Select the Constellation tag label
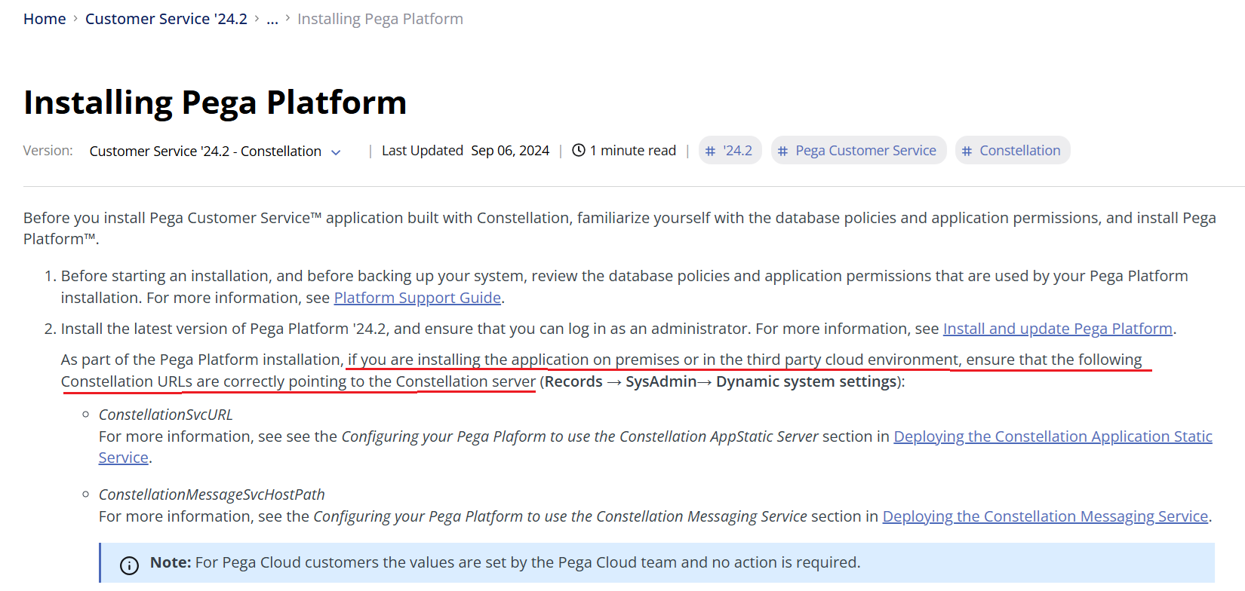This screenshot has height=591, width=1245. coord(1019,151)
